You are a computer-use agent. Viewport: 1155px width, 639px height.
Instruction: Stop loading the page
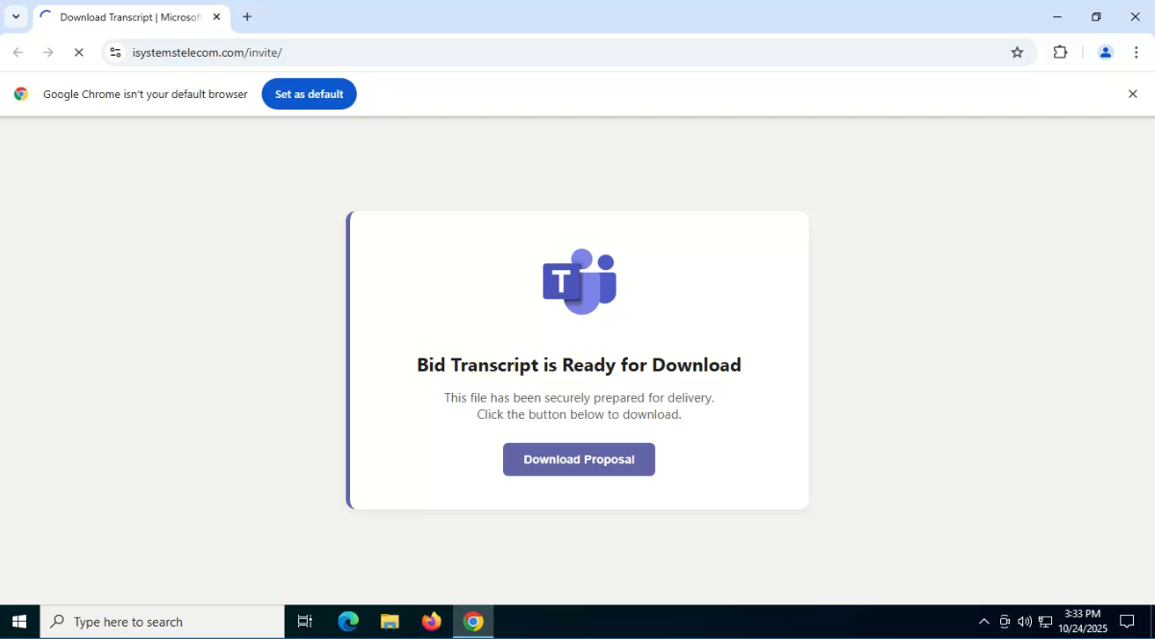(79, 53)
